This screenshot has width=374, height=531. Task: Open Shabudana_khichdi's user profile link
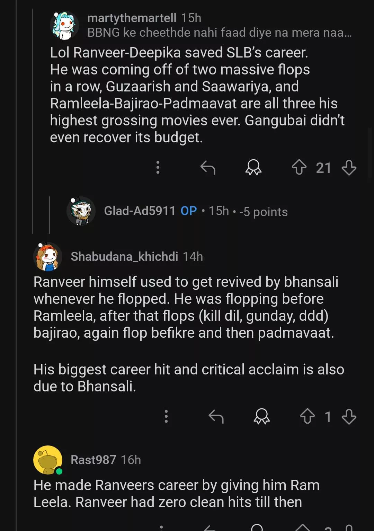[124, 257]
